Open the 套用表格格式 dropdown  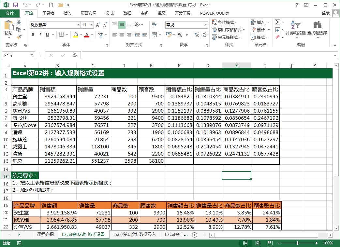(228, 30)
